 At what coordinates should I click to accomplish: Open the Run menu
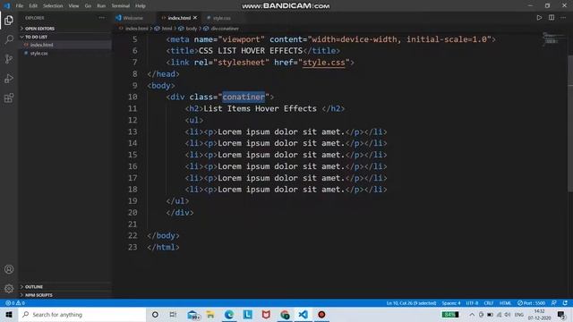click(x=101, y=5)
